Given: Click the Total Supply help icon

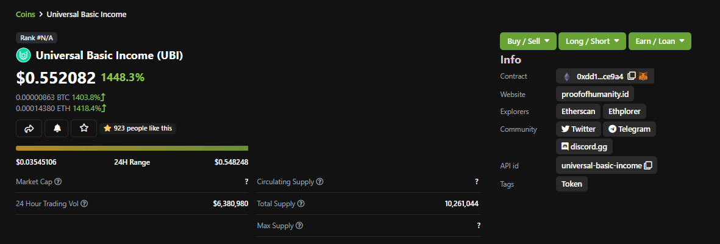Looking at the screenshot, I should [x=301, y=204].
